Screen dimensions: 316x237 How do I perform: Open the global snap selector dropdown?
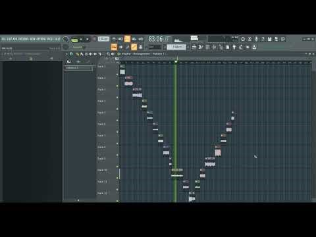coord(155,47)
